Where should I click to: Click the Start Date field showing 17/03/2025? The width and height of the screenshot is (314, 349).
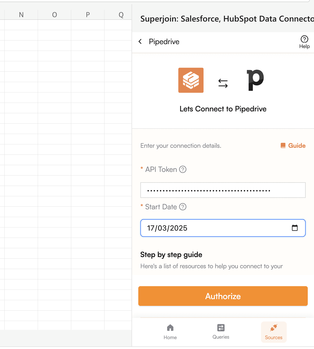coord(223,228)
